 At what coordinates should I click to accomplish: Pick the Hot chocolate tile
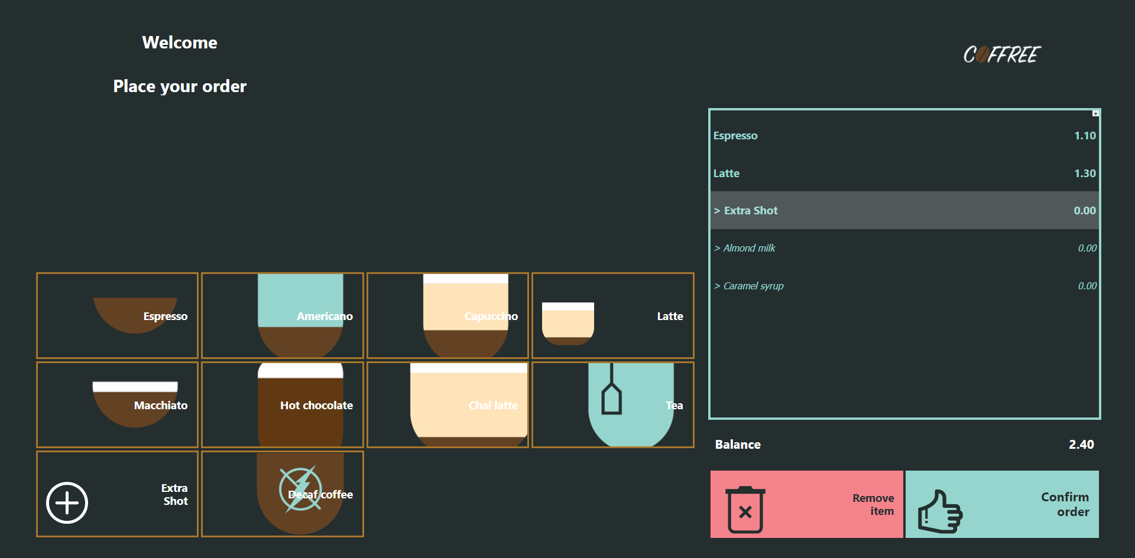283,404
